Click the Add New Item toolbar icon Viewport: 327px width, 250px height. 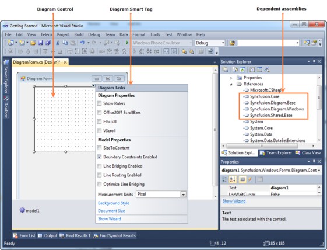point(22,43)
